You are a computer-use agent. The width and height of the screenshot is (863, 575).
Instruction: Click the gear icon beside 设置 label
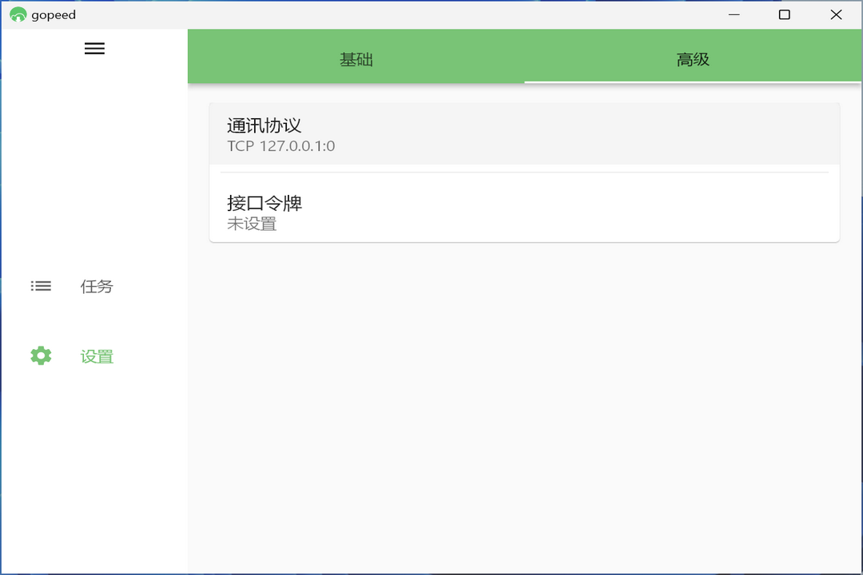(x=41, y=355)
